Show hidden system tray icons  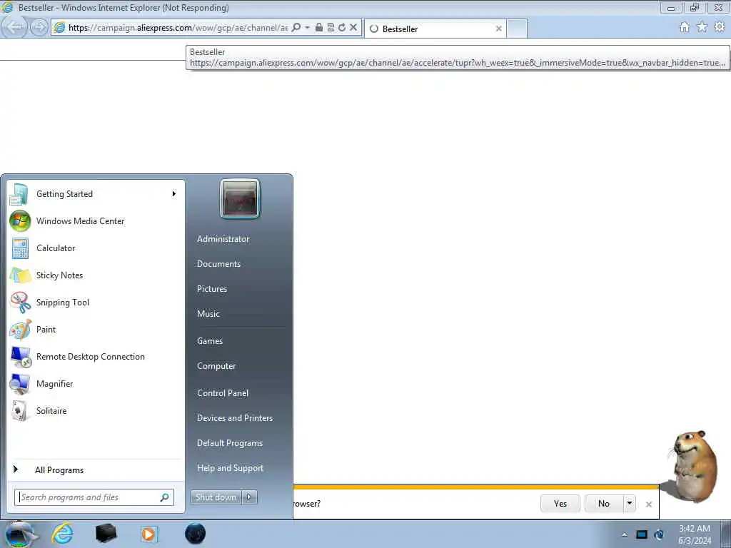[x=624, y=534]
